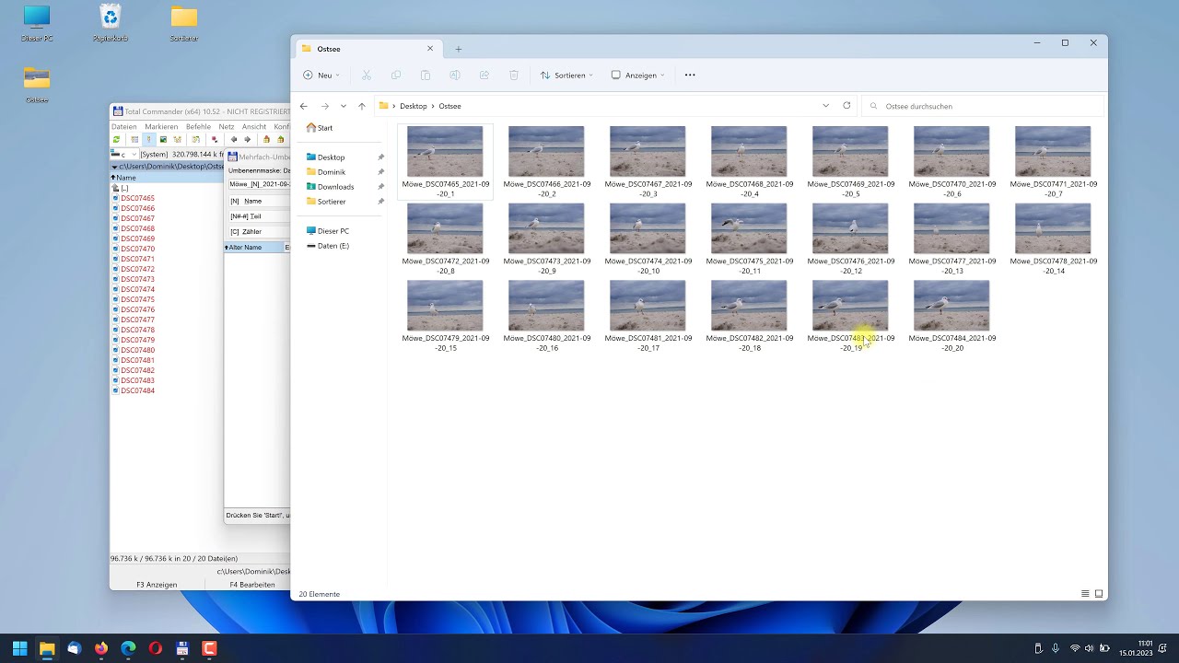Click Total Commander's forward arrow toolbar icon
The image size is (1179, 663).
pyautogui.click(x=247, y=139)
